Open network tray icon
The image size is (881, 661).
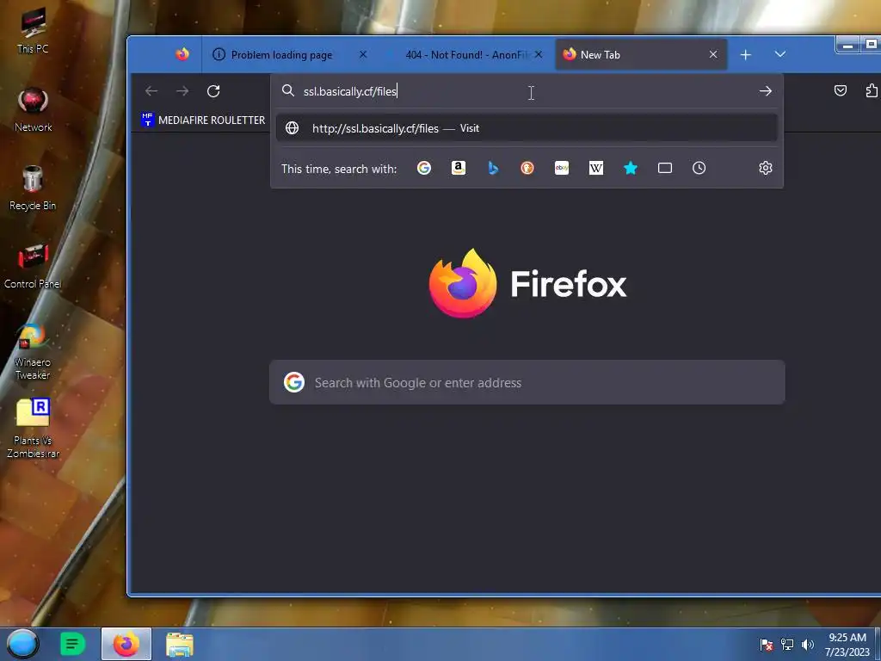(x=787, y=645)
